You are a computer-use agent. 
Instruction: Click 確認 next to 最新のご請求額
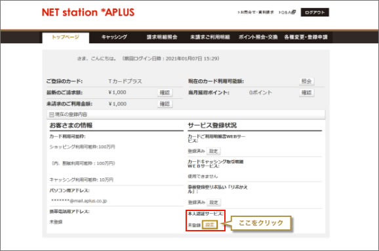coord(165,92)
